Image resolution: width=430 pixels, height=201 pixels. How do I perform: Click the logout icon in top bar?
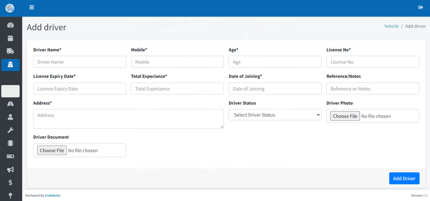click(420, 7)
